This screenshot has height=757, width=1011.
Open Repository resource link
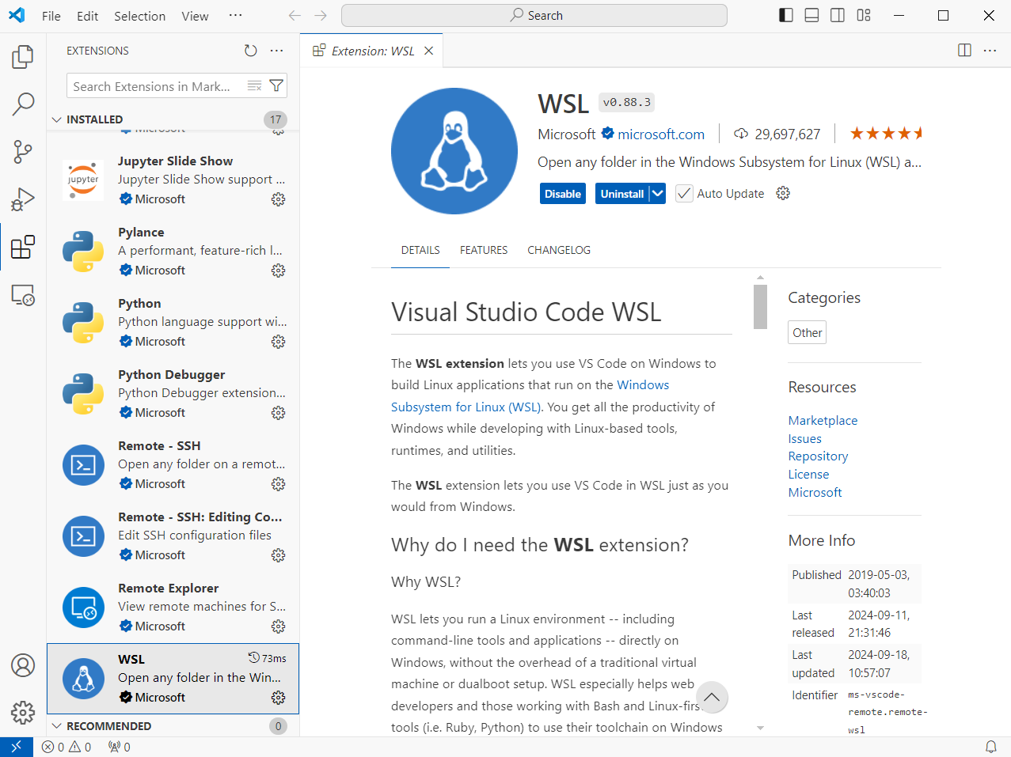tap(818, 456)
